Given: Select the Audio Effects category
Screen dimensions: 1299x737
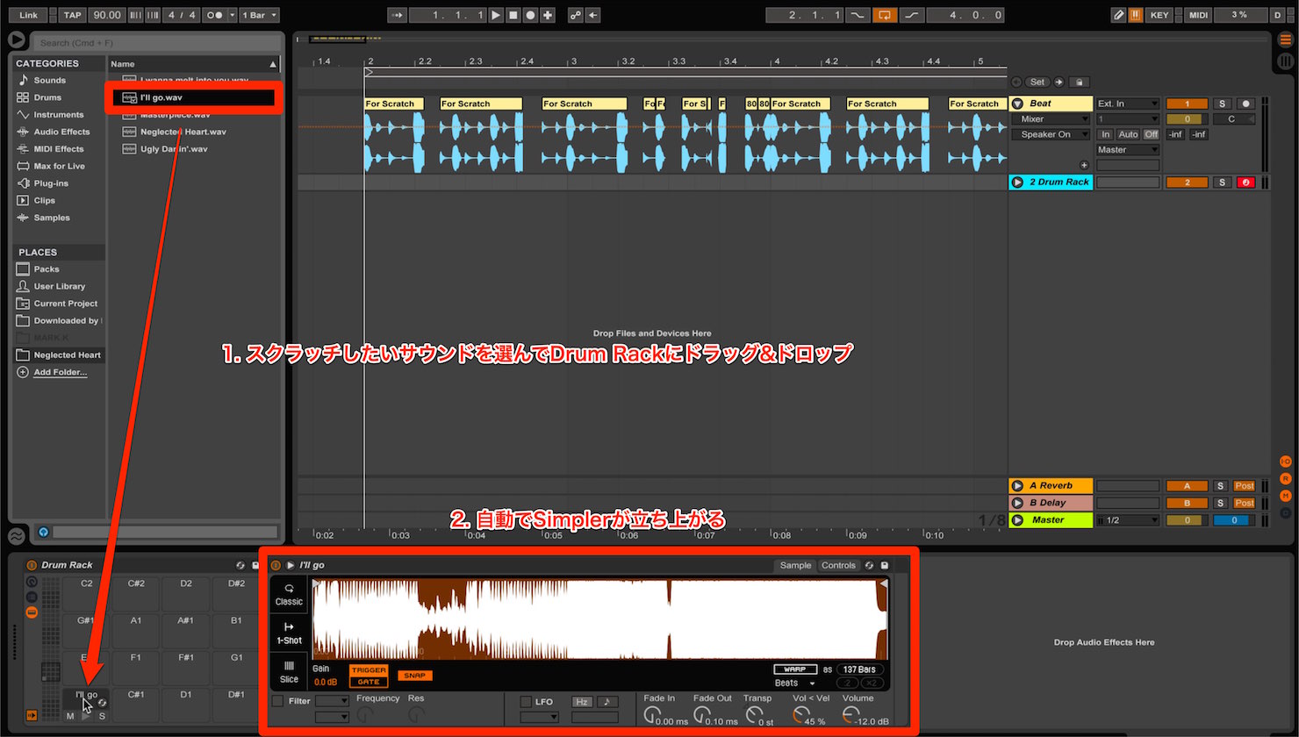Looking at the screenshot, I should point(61,132).
